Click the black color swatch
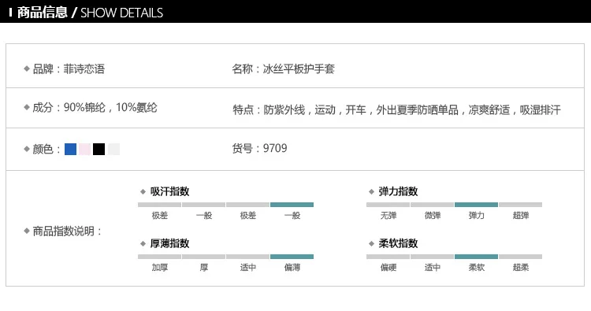The width and height of the screenshot is (591, 311). click(98, 149)
